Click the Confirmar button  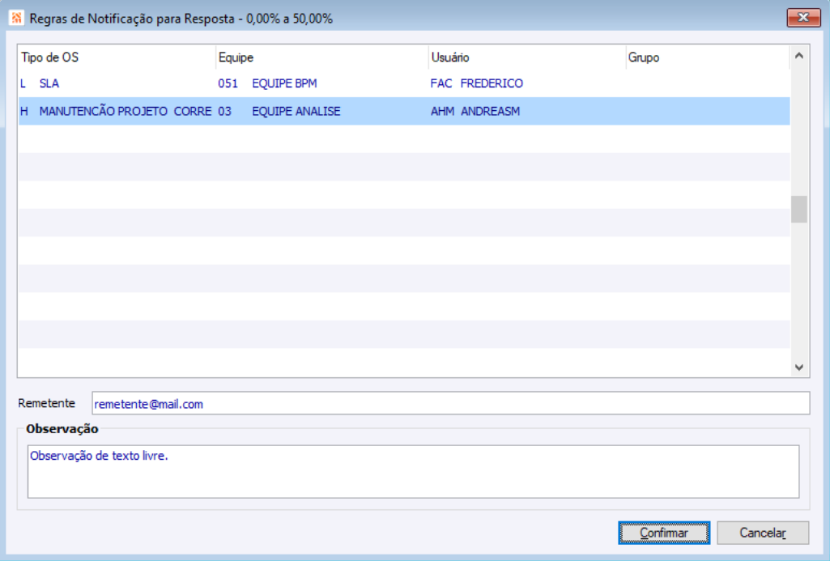pos(664,533)
